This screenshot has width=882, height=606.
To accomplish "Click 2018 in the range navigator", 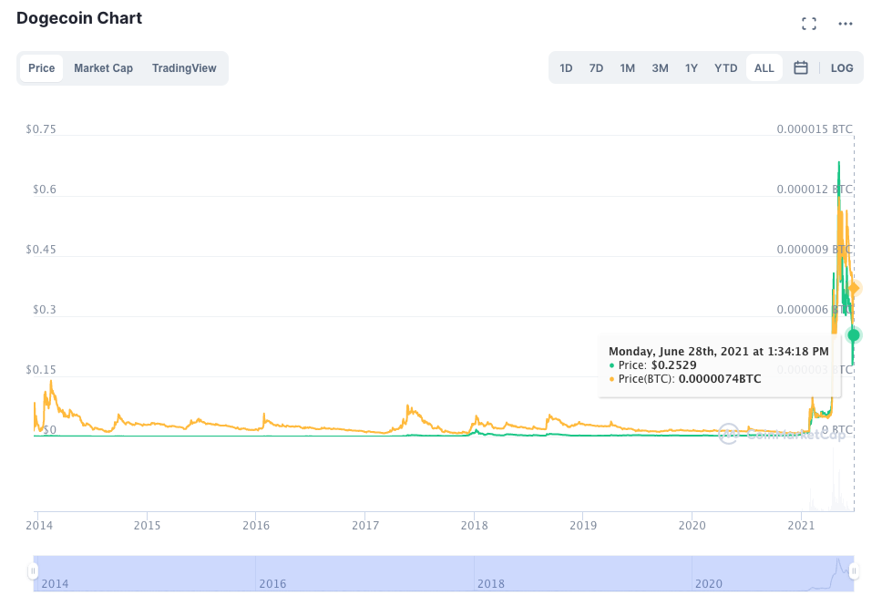I will coord(490,583).
